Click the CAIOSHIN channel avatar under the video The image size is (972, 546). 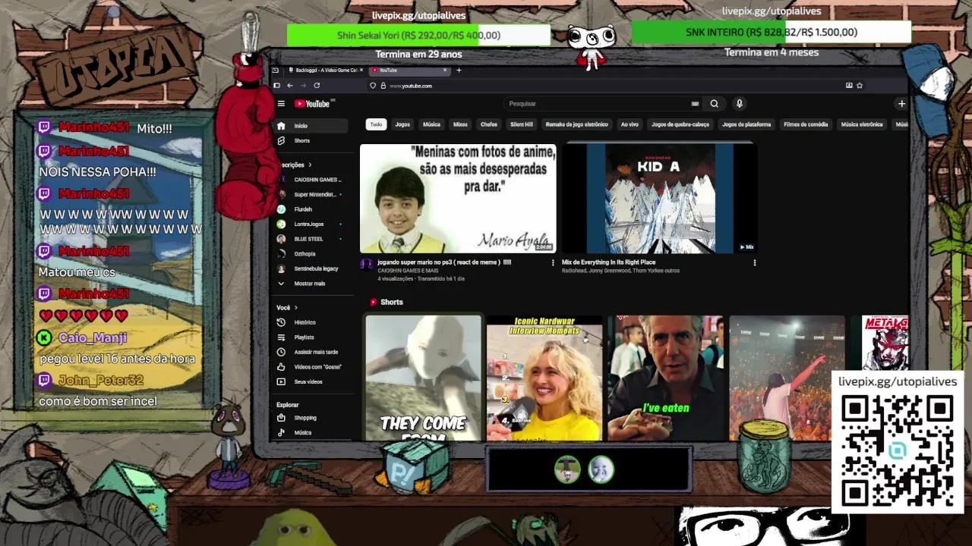pos(367,264)
